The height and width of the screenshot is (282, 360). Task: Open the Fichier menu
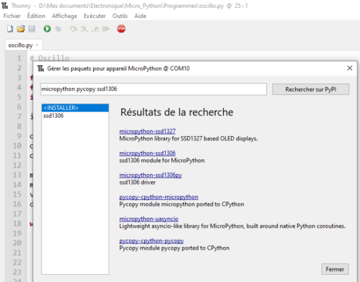(12, 16)
